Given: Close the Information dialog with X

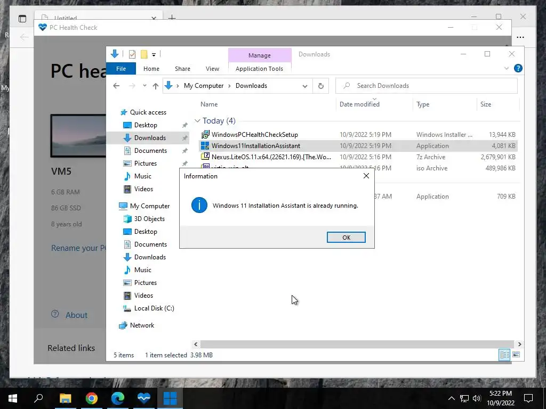Looking at the screenshot, I should tap(366, 176).
